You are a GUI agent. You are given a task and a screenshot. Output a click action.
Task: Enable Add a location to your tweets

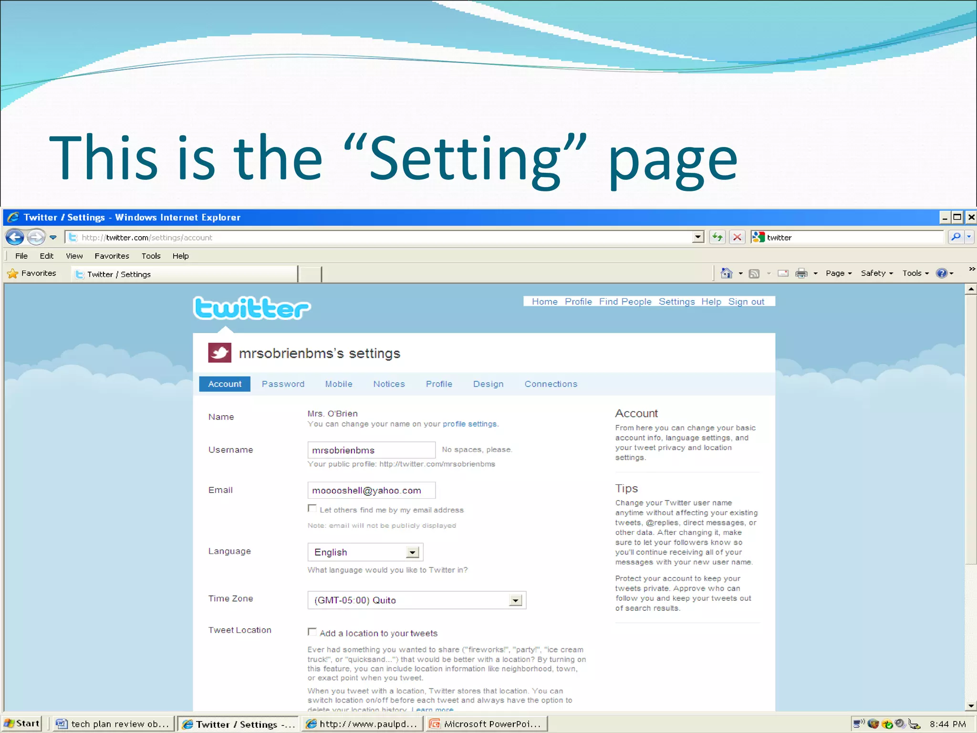click(x=312, y=632)
